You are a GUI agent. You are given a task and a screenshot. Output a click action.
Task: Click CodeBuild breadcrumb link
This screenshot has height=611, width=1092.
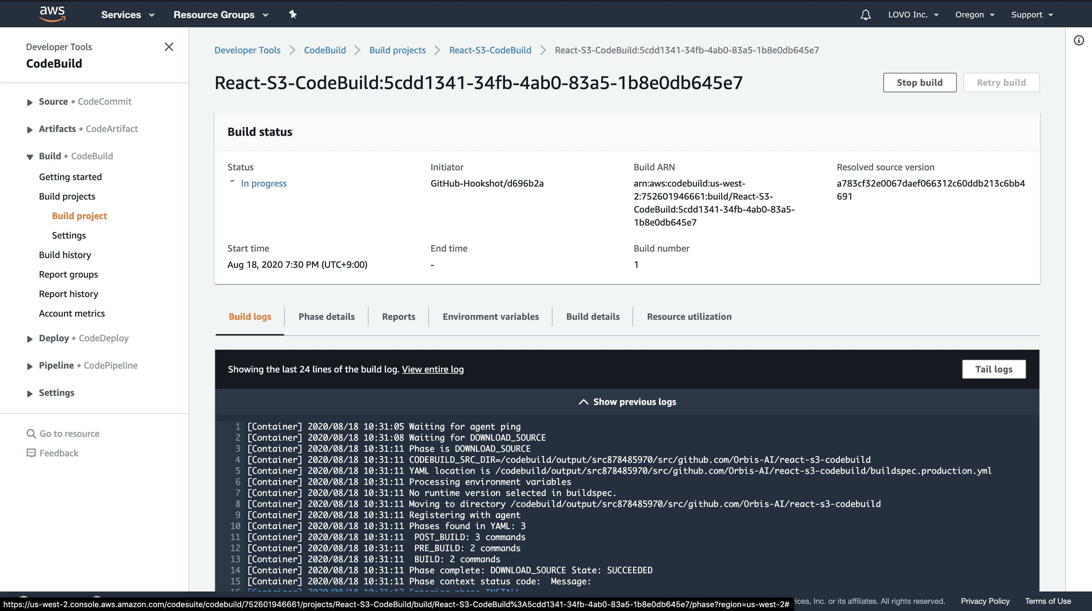point(325,50)
